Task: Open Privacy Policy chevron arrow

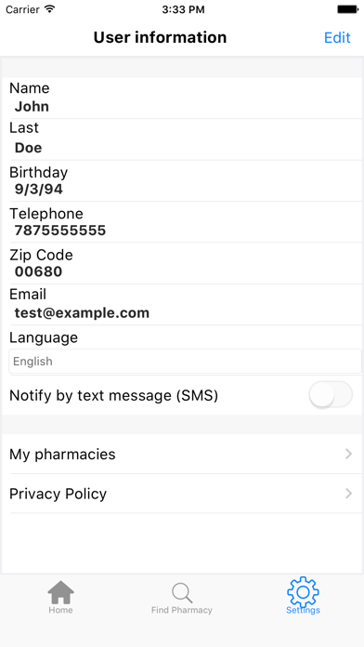Action: 349,494
